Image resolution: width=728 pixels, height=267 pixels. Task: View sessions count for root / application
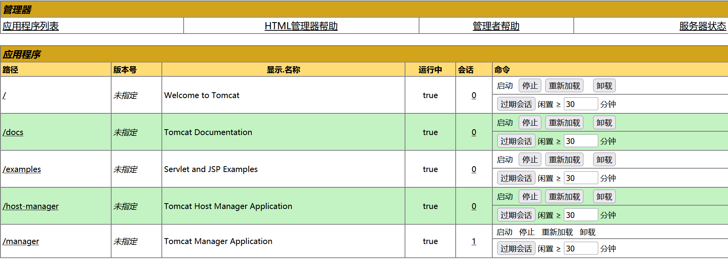474,95
